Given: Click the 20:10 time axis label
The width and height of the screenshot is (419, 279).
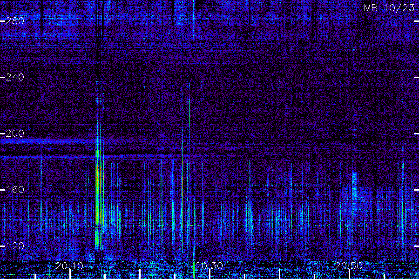Looking at the screenshot, I should pyautogui.click(x=69, y=266).
